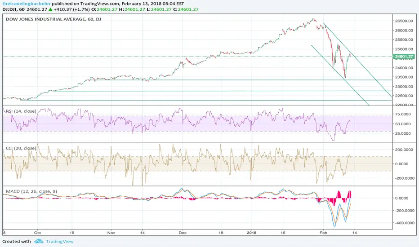
Task: Select the DJ:DJI, 60 symbol text
Action: click(13, 9)
